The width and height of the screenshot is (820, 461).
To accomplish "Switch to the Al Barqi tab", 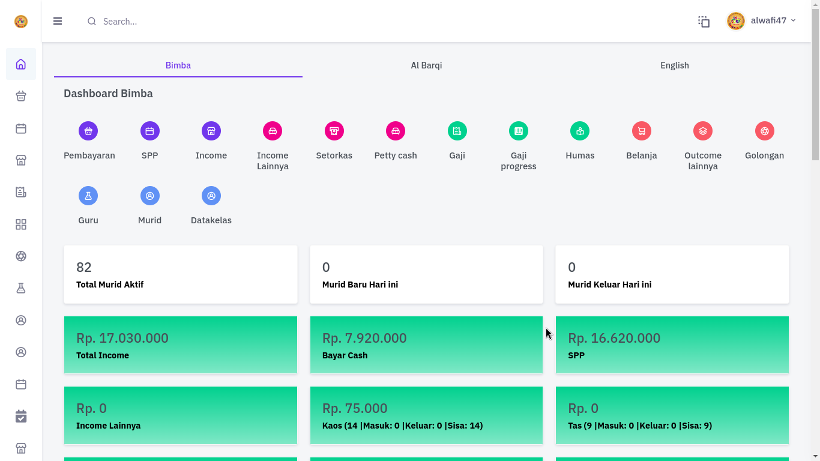I will tap(426, 65).
